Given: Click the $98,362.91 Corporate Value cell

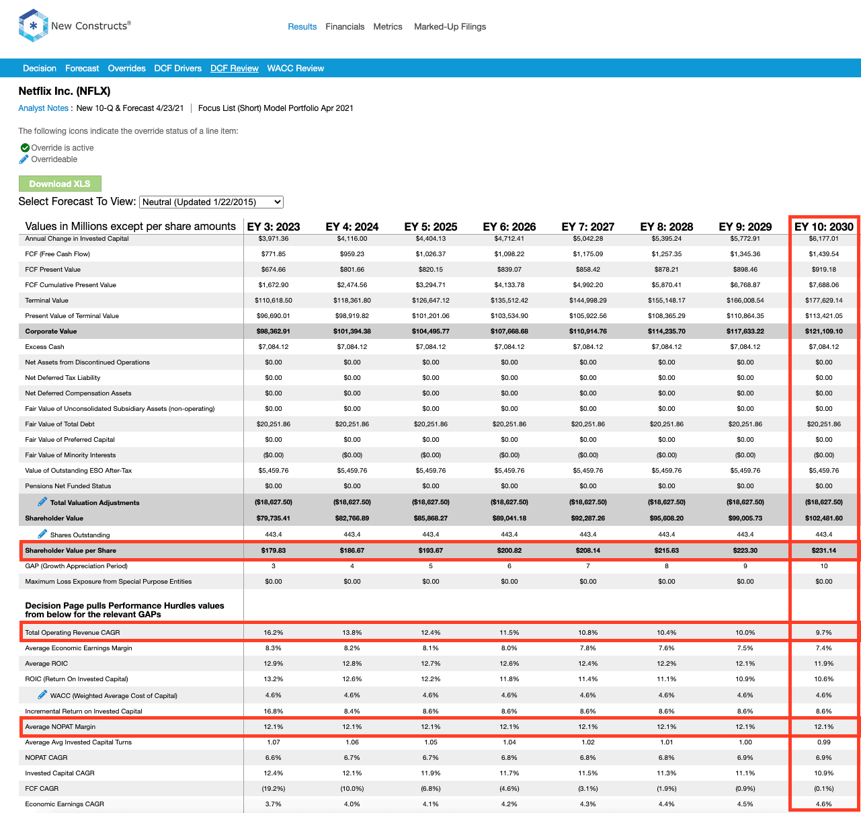Looking at the screenshot, I should pos(274,332).
